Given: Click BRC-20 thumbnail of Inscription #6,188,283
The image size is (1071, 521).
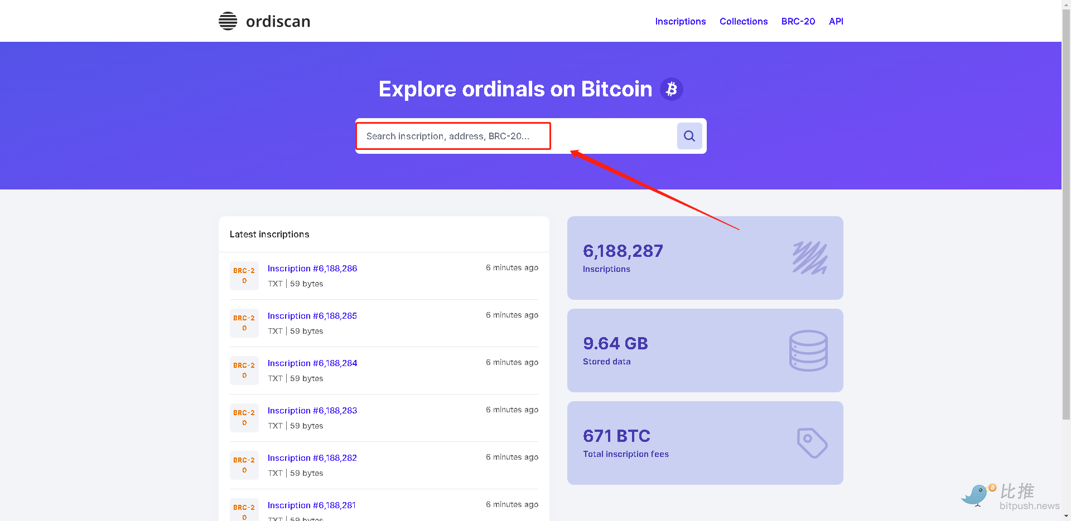Looking at the screenshot, I should point(244,418).
